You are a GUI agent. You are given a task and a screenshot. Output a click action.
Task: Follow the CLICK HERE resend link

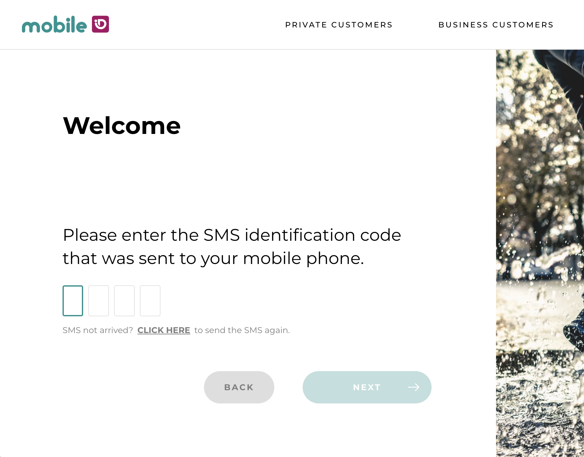164,330
